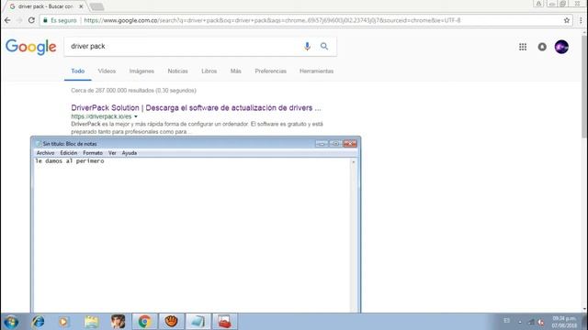588x330 pixels.
Task: Open Herramientas search tools
Action: pos(316,71)
